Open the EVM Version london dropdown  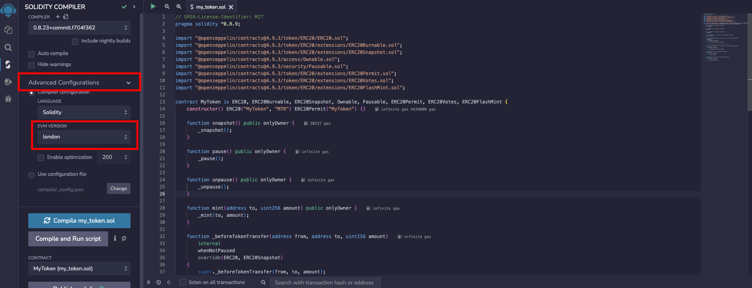tap(84, 137)
